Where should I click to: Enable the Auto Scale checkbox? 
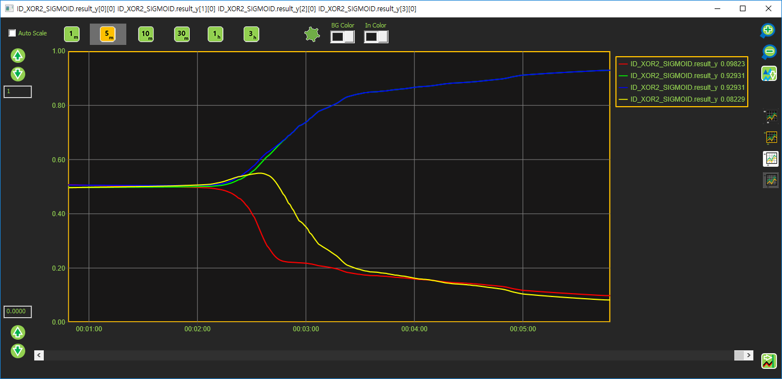coord(12,33)
